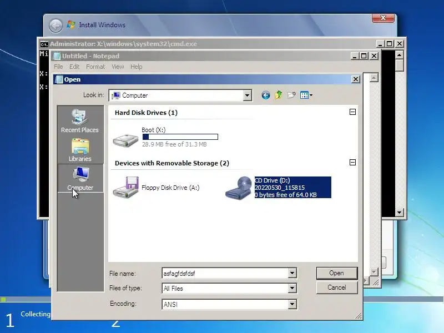Open the Notepad Edit menu
The height and width of the screenshot is (333, 444).
pyautogui.click(x=74, y=67)
